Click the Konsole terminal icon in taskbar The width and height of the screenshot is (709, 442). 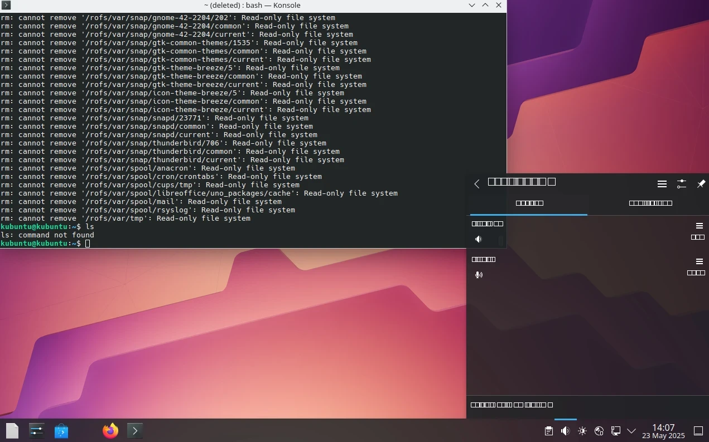pos(134,431)
